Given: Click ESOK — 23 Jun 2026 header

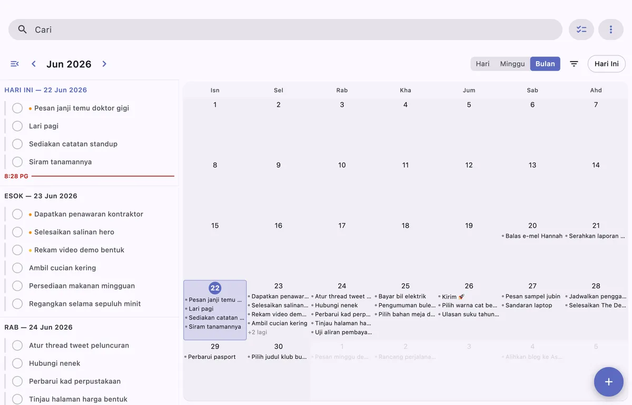Looking at the screenshot, I should [41, 196].
